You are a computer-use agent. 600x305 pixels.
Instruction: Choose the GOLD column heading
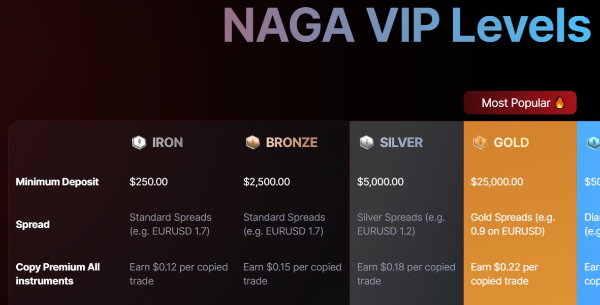(x=511, y=142)
